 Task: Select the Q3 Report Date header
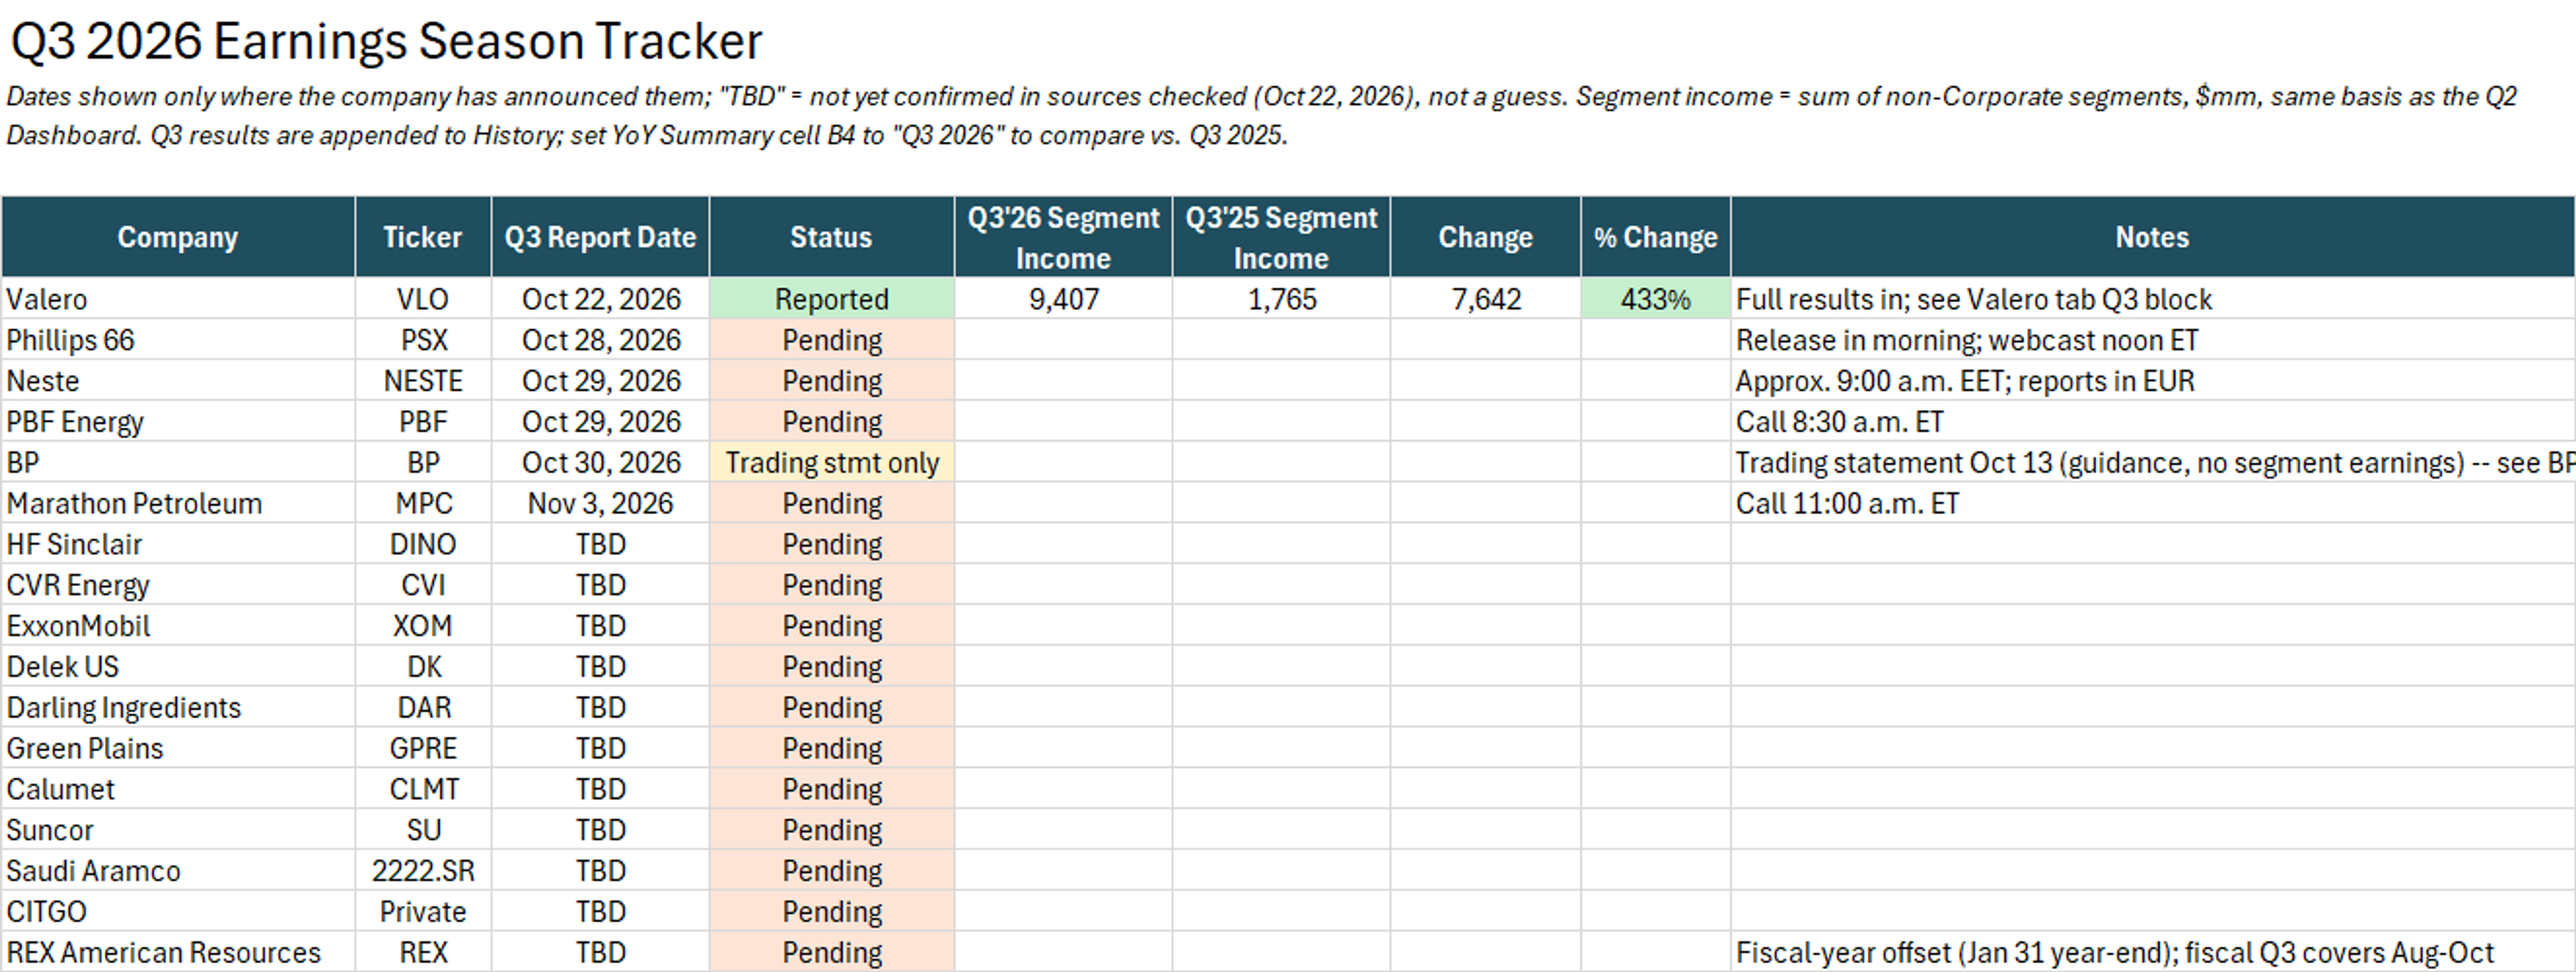(x=600, y=237)
